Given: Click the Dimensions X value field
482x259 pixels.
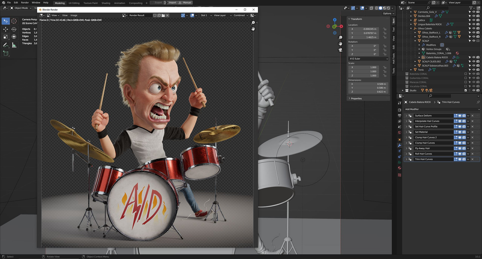Looking at the screenshot, I should click(368, 84).
